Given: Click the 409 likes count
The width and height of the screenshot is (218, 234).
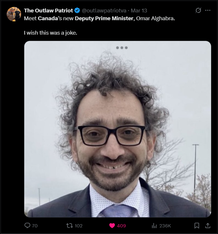Looking at the screenshot, I should point(121,226).
